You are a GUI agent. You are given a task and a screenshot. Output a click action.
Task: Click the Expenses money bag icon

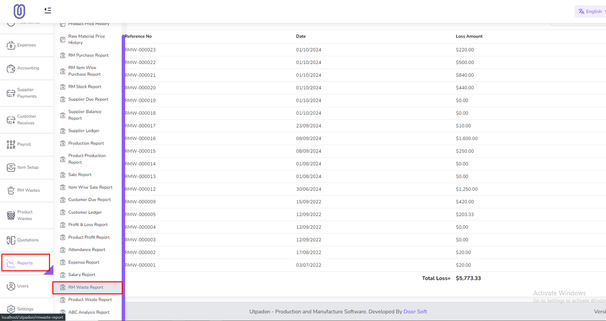pos(11,45)
